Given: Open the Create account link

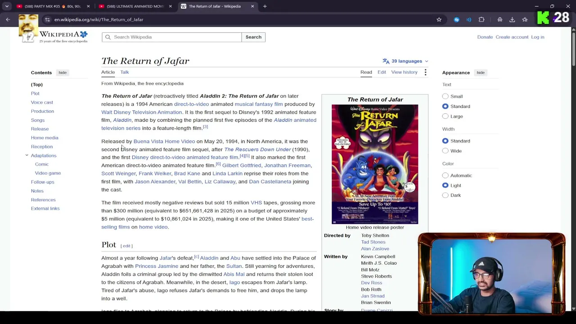Looking at the screenshot, I should 512,37.
